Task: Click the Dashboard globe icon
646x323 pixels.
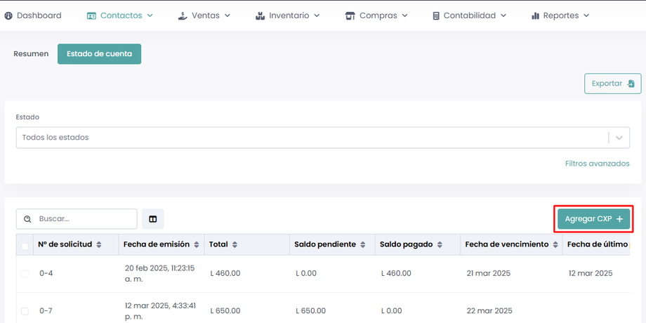Action: (x=8, y=15)
